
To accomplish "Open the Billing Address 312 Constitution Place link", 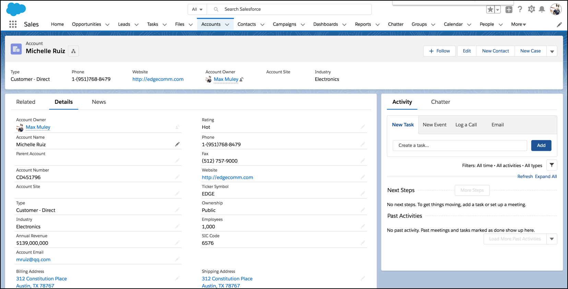I will (x=42, y=279).
